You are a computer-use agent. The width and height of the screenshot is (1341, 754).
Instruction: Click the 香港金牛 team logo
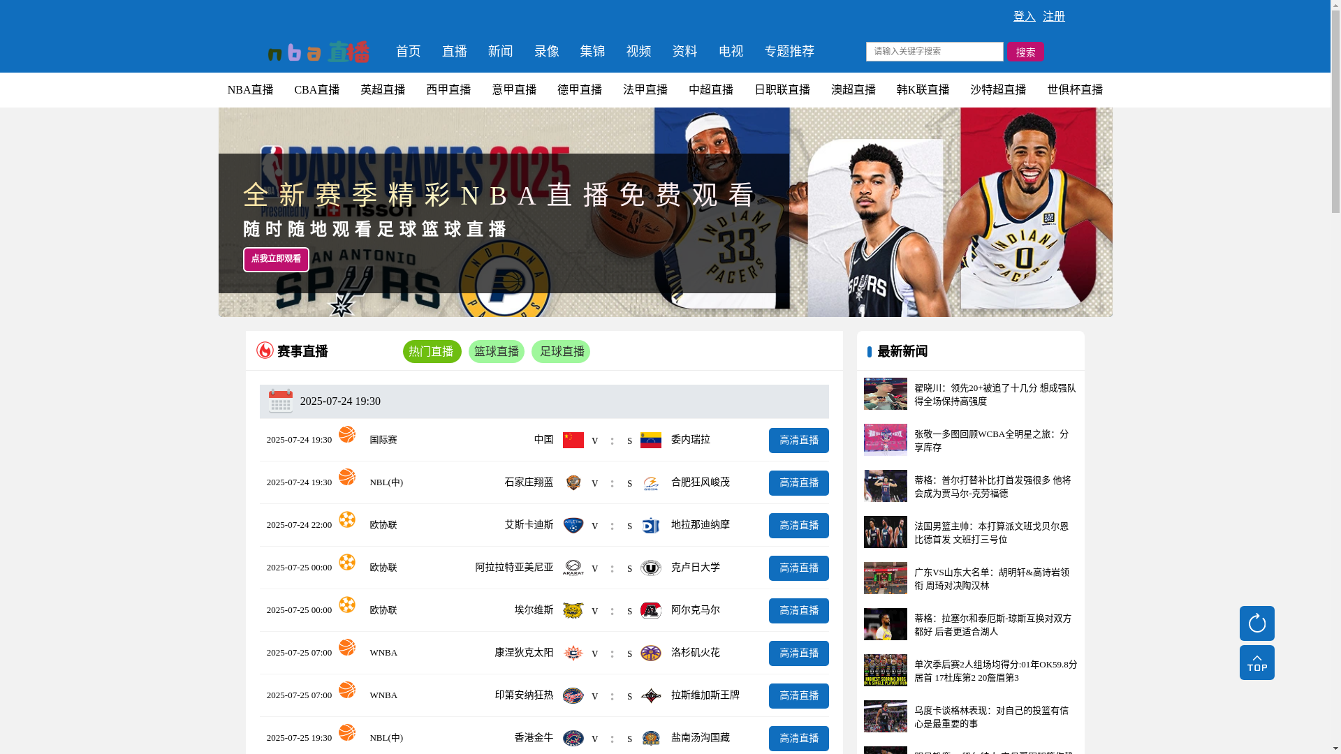(x=573, y=738)
